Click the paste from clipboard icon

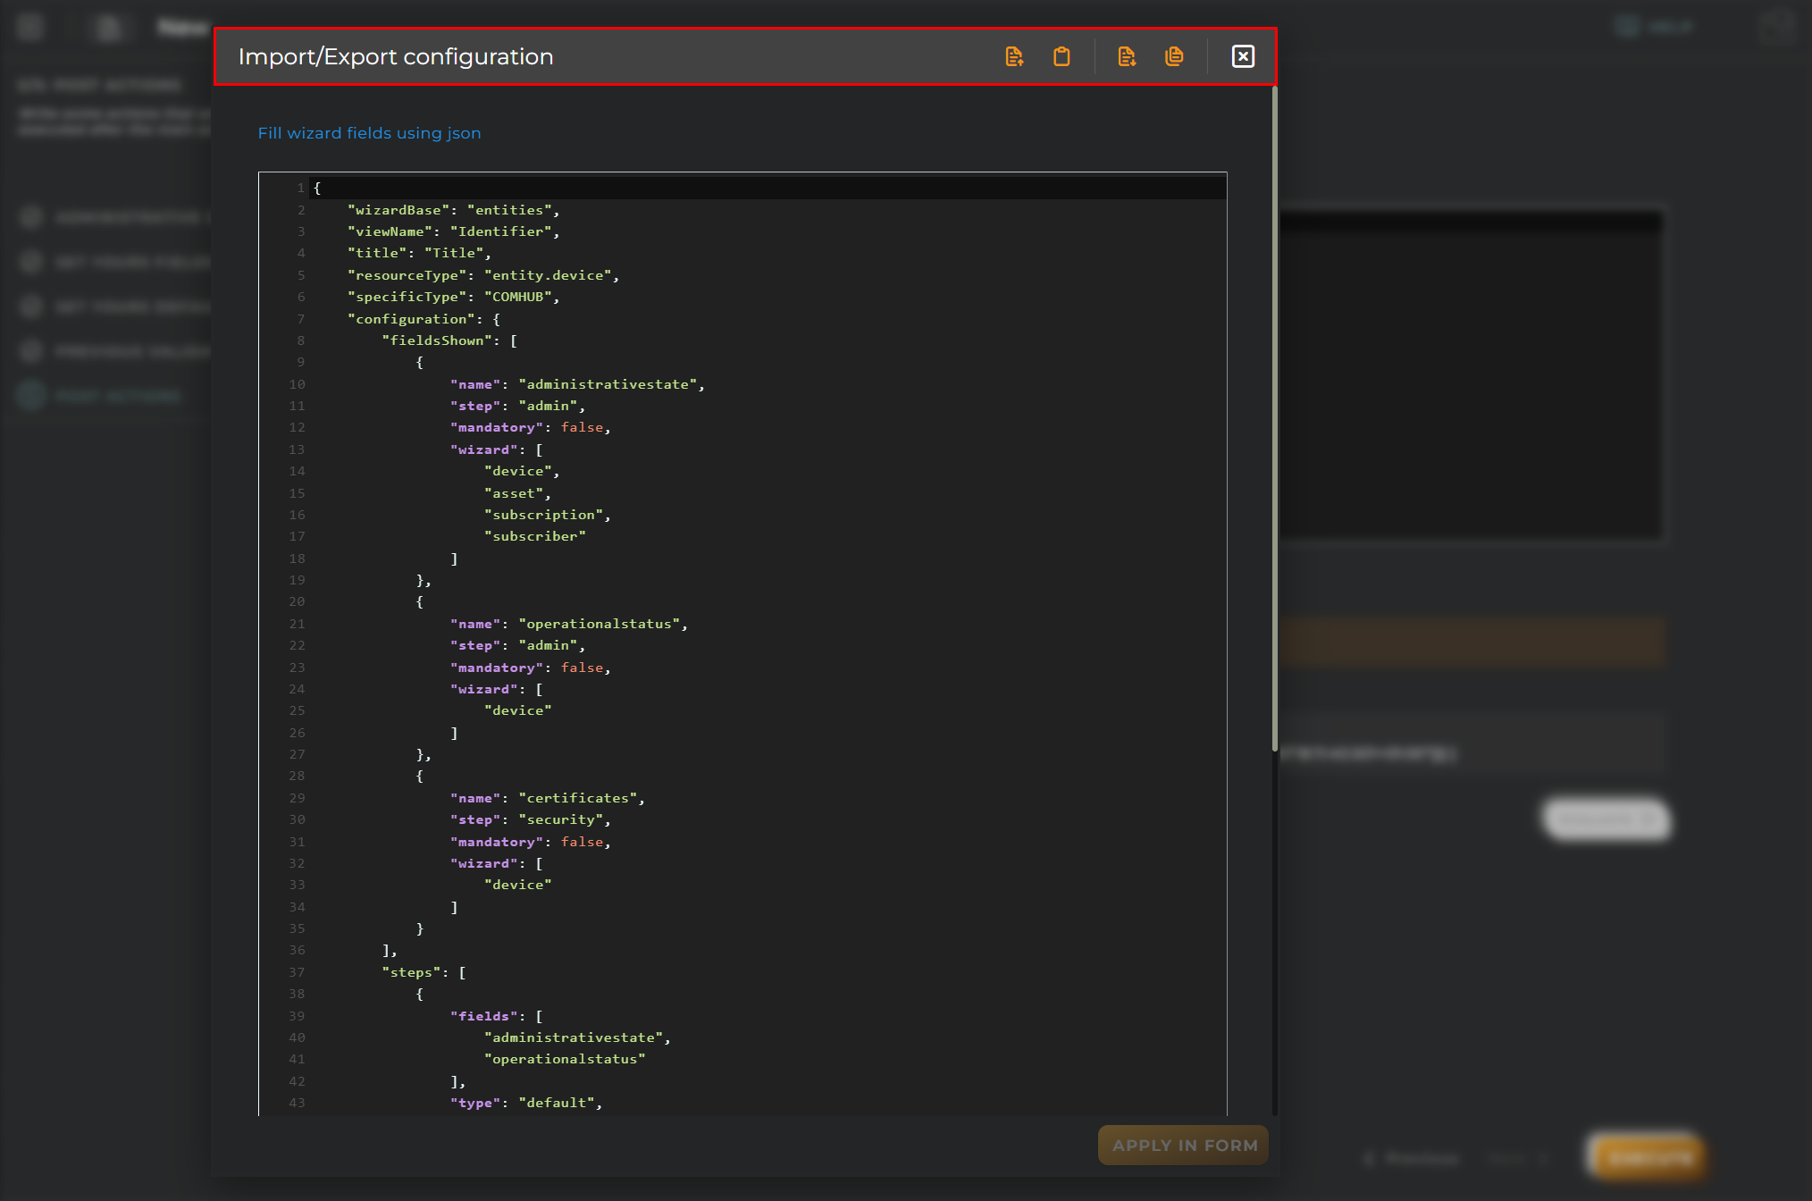coord(1061,57)
